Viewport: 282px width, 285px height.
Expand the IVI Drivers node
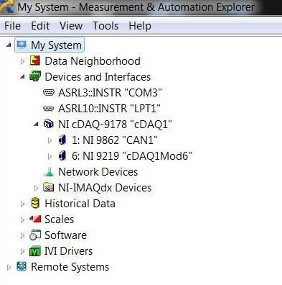22,251
